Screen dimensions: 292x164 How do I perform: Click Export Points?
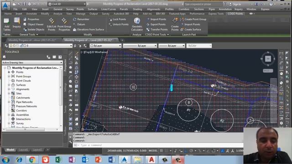(156, 24)
